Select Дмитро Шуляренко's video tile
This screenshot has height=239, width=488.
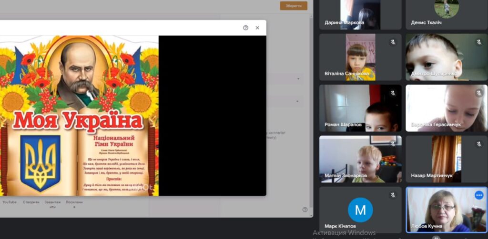[x=447, y=57]
